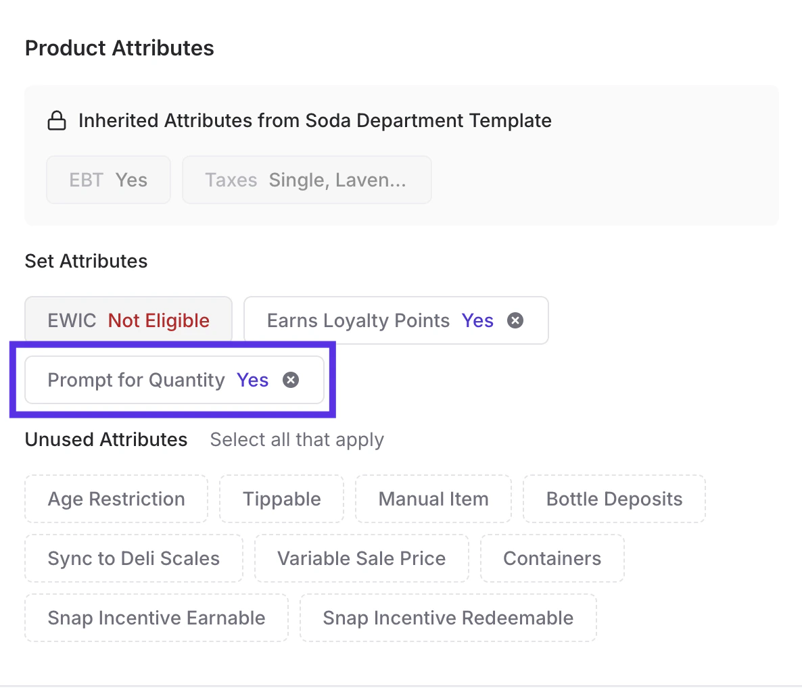
Task: Click the Unused Attributes label
Action: (x=106, y=440)
